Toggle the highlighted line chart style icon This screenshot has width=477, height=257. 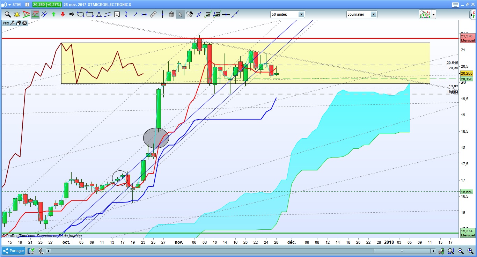(x=35, y=14)
